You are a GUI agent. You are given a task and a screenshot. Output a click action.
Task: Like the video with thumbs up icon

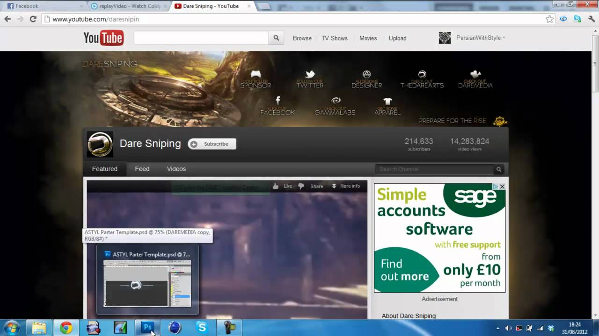pos(276,186)
